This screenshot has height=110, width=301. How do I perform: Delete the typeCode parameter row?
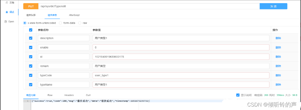[278, 75]
